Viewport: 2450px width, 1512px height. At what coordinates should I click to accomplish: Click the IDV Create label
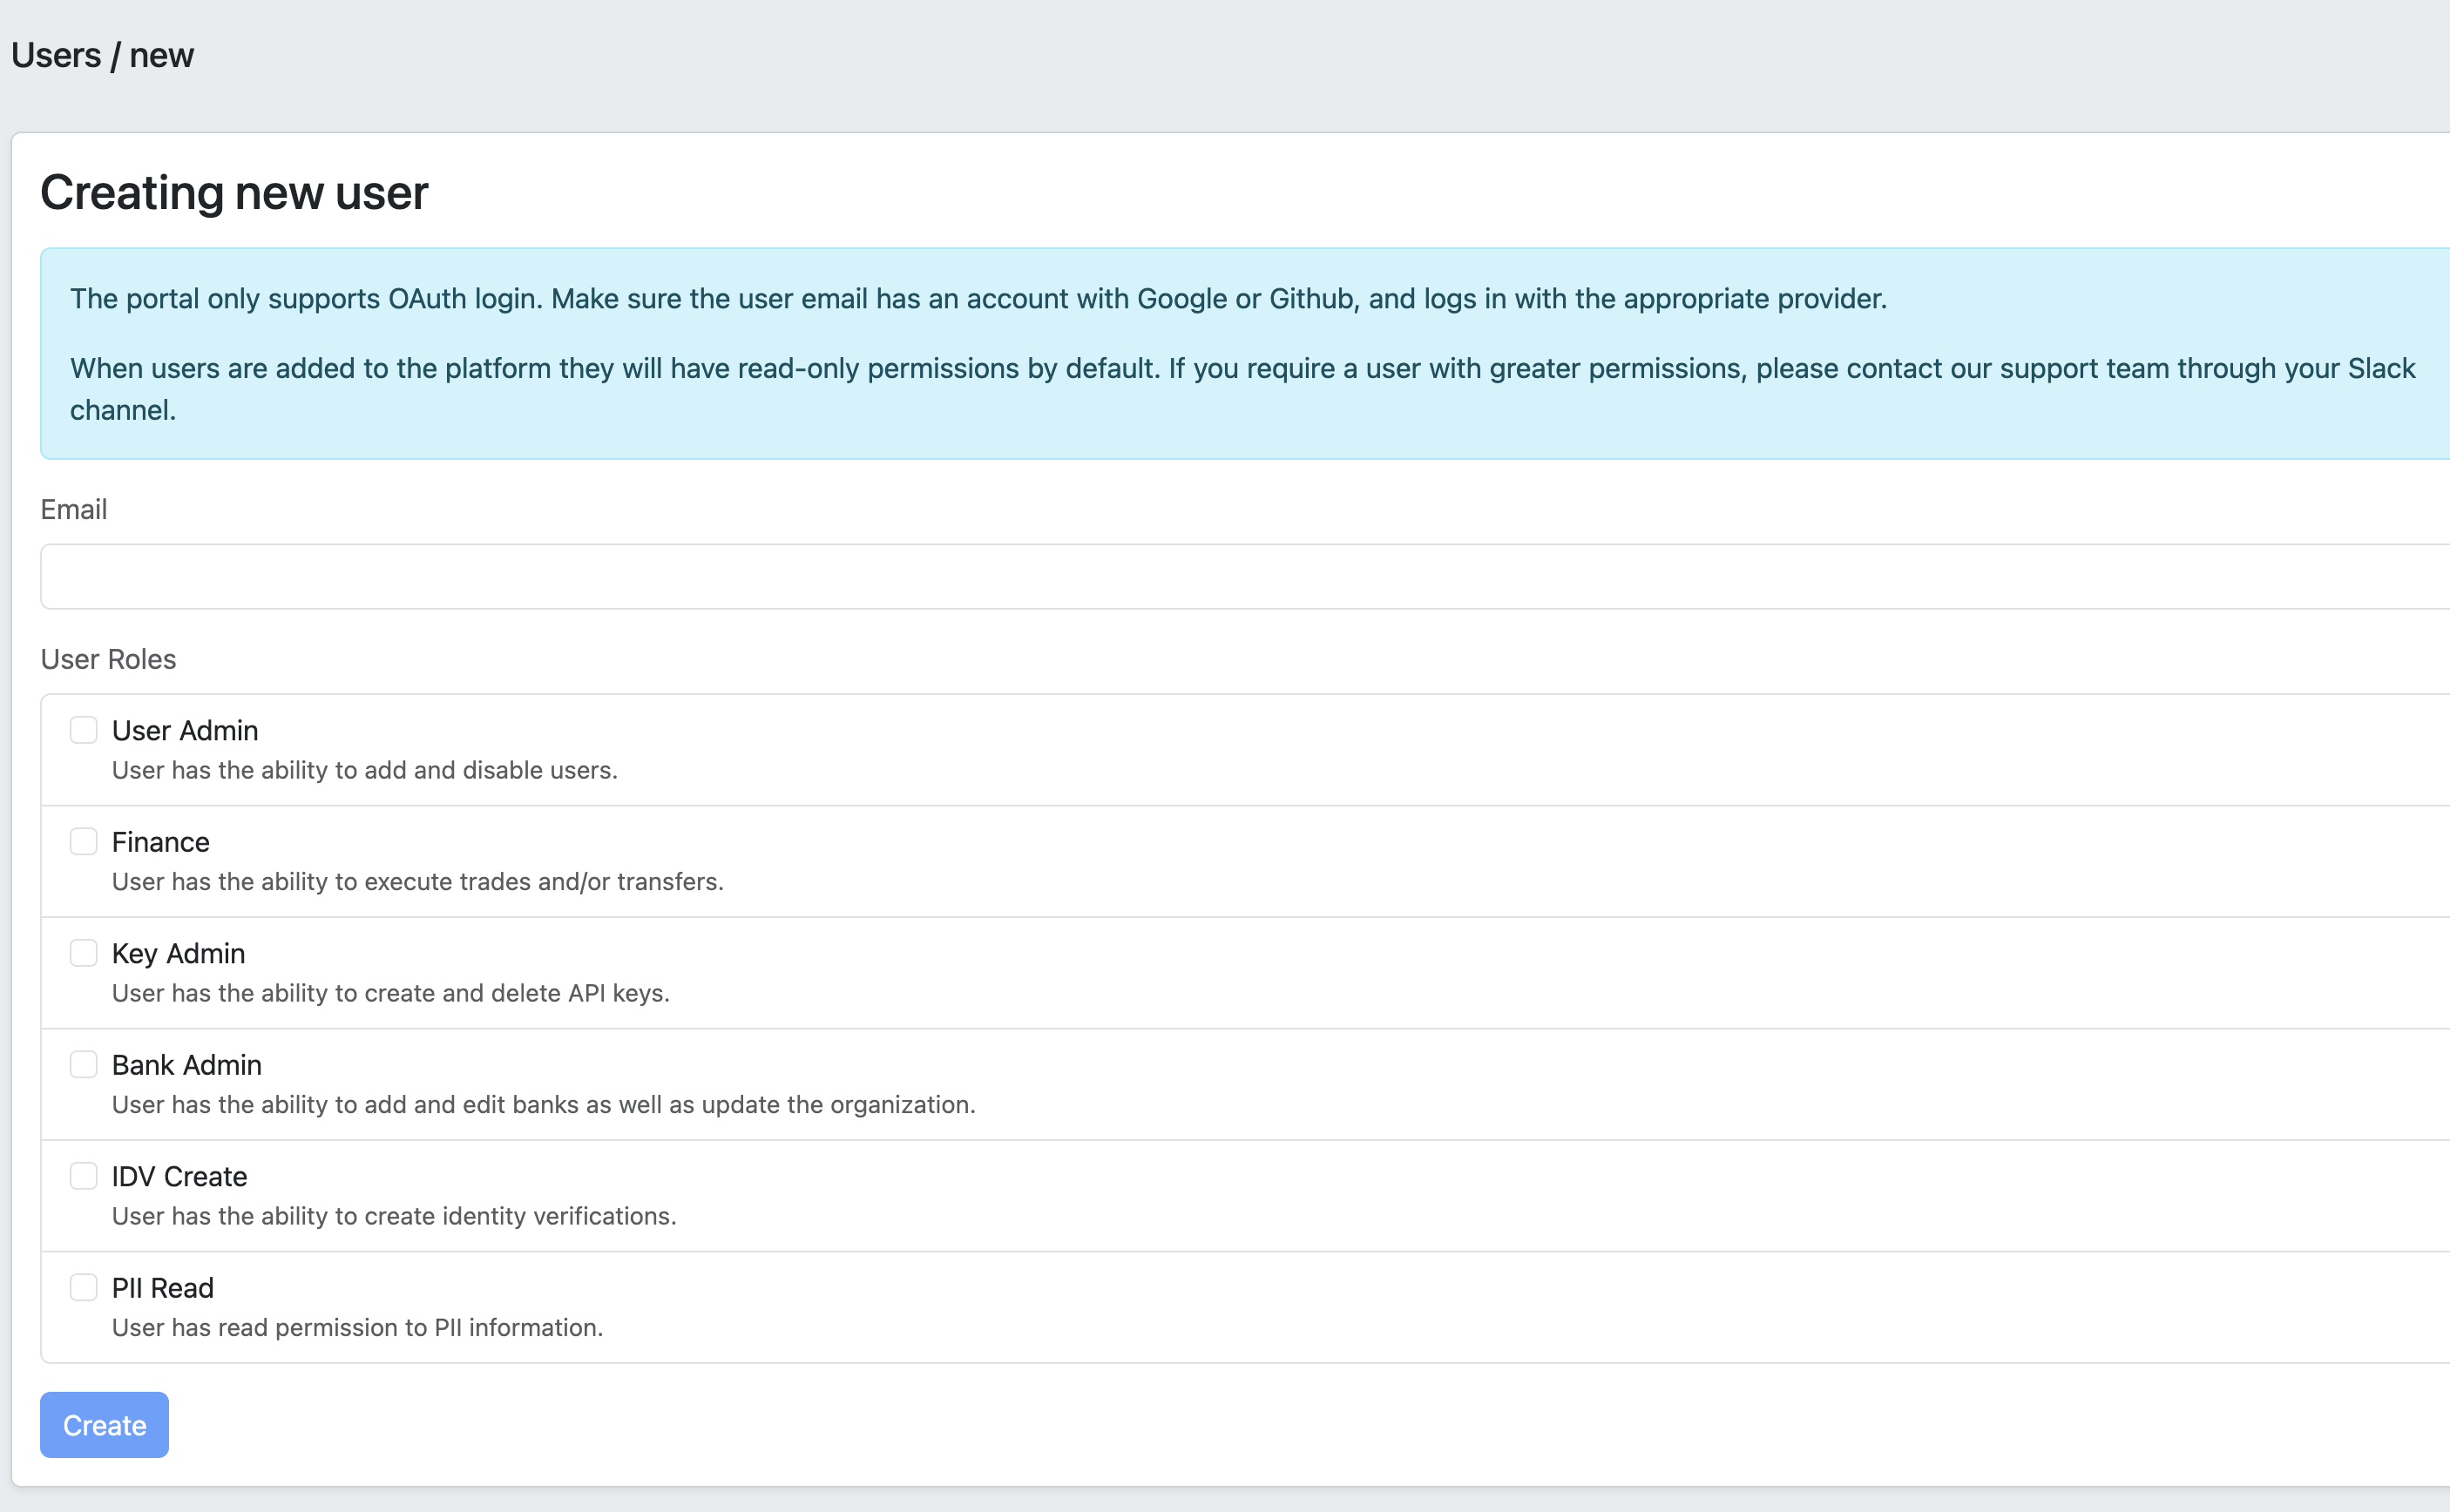pos(179,1177)
